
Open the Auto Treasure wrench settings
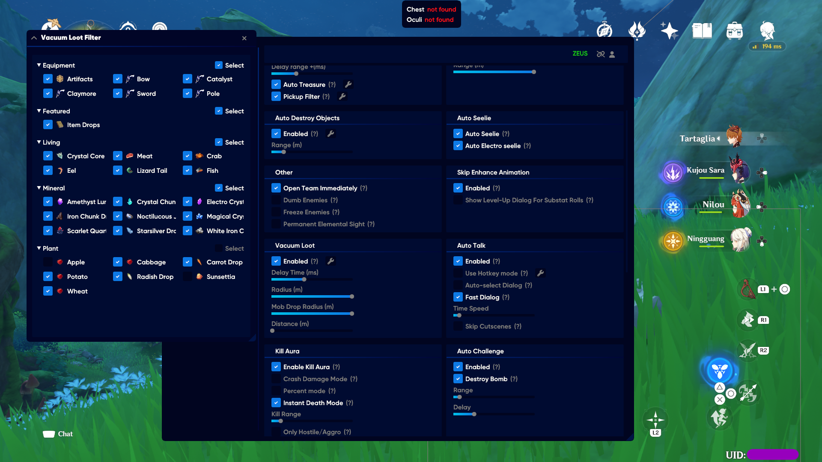(348, 84)
